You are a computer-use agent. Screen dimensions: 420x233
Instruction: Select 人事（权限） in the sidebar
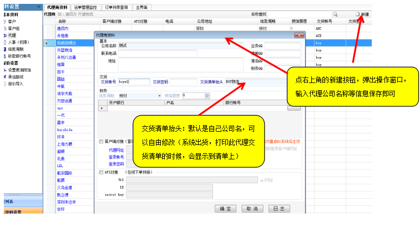[18, 42]
